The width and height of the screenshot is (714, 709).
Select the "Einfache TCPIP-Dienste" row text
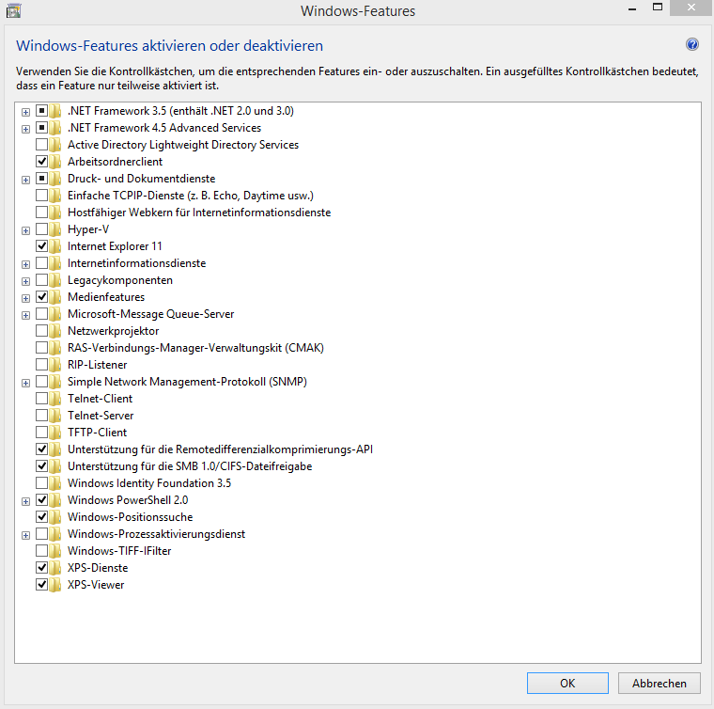(x=191, y=196)
